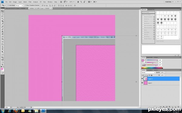Select the Path Selection tool
The image size is (182, 113).
(2, 52)
